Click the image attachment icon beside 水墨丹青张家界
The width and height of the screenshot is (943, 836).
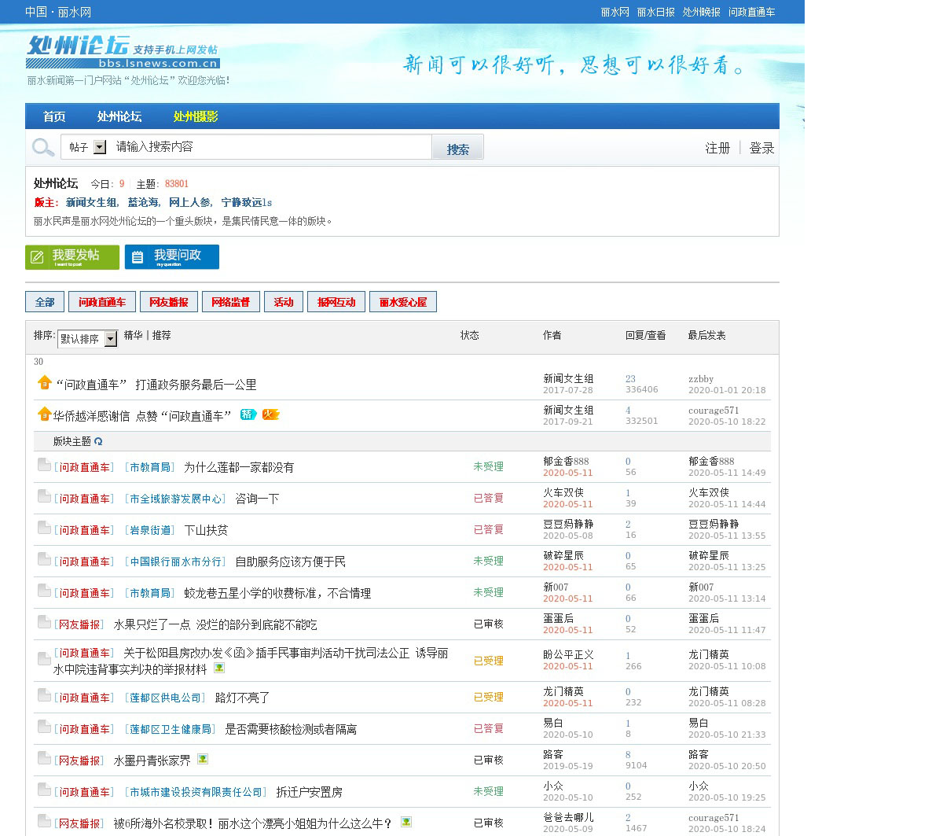click(203, 760)
